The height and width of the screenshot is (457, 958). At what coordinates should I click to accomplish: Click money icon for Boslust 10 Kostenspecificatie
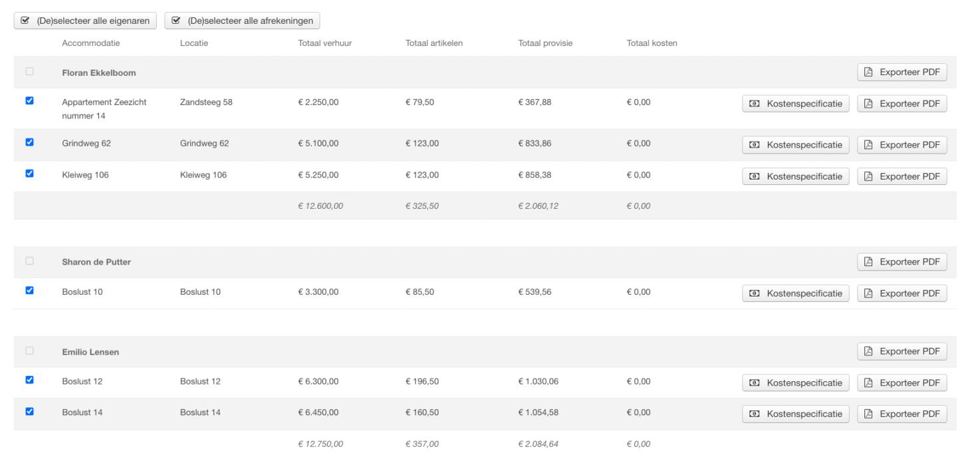click(755, 293)
